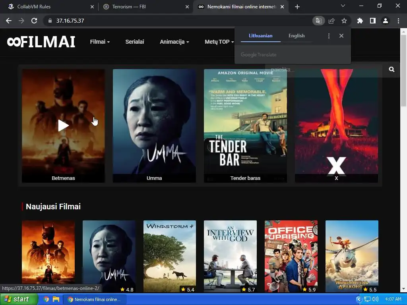This screenshot has width=407, height=305.
Task: Open the X movie featured poster
Action: (336, 125)
